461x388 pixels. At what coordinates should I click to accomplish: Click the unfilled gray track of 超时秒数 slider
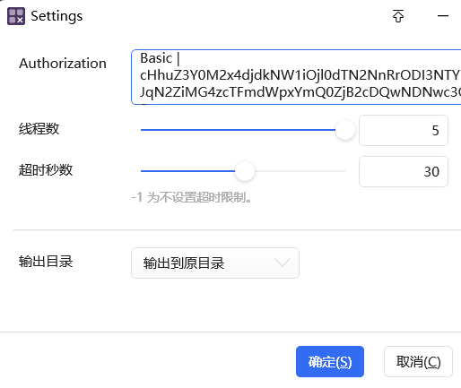[x=300, y=171]
